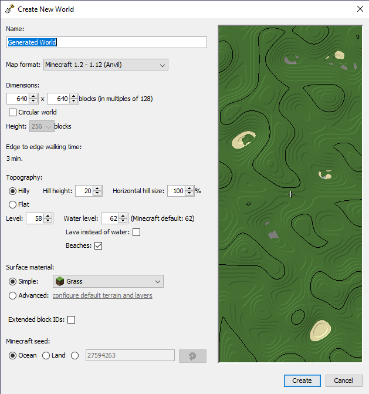Select the custom seed radio button
This screenshot has height=394, width=369.
[75, 356]
